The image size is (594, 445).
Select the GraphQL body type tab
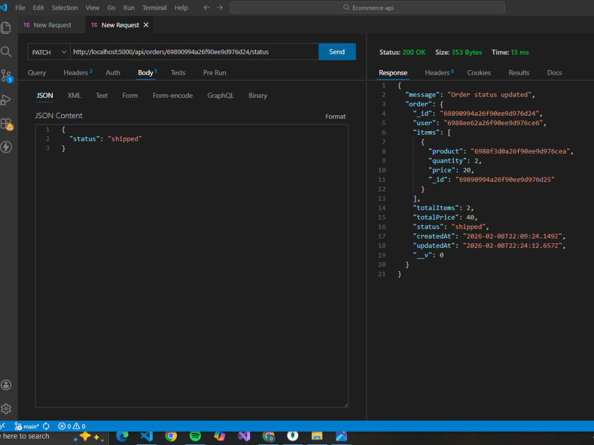(x=220, y=96)
